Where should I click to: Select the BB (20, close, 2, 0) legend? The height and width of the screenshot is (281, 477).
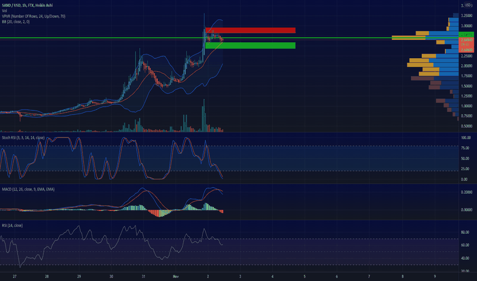click(15, 21)
